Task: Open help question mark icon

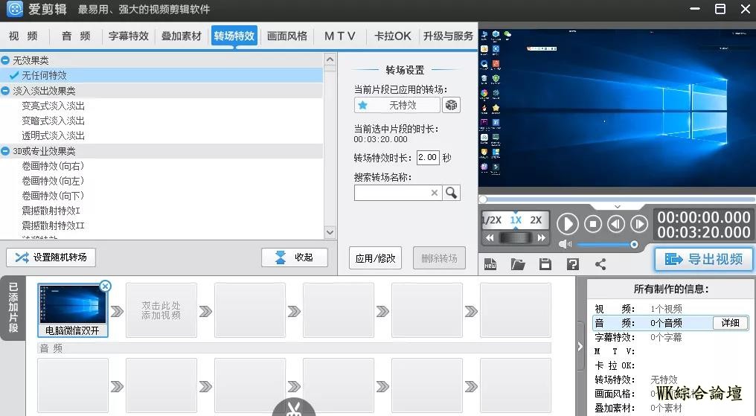Action: coord(573,264)
